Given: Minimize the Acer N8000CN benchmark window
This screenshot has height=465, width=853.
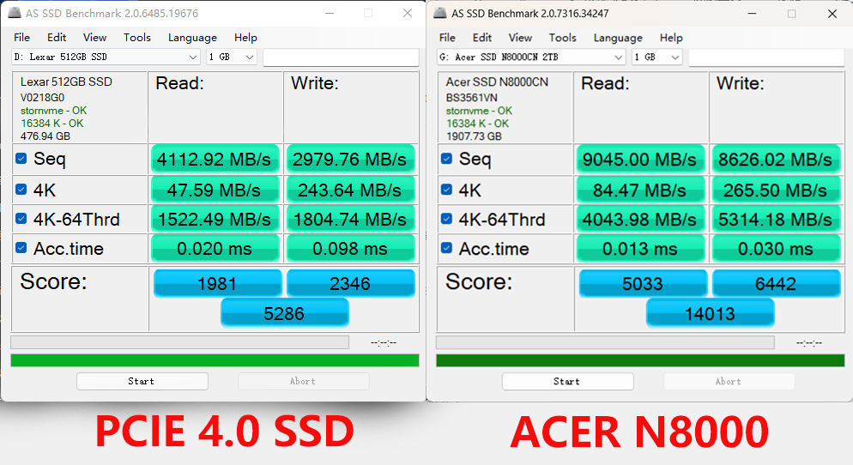Looking at the screenshot, I should click(753, 13).
